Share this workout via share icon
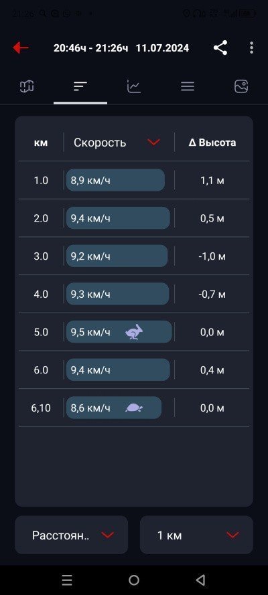This screenshot has width=268, height=595. coord(220,48)
